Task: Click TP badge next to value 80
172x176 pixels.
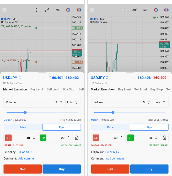Action: point(131,138)
